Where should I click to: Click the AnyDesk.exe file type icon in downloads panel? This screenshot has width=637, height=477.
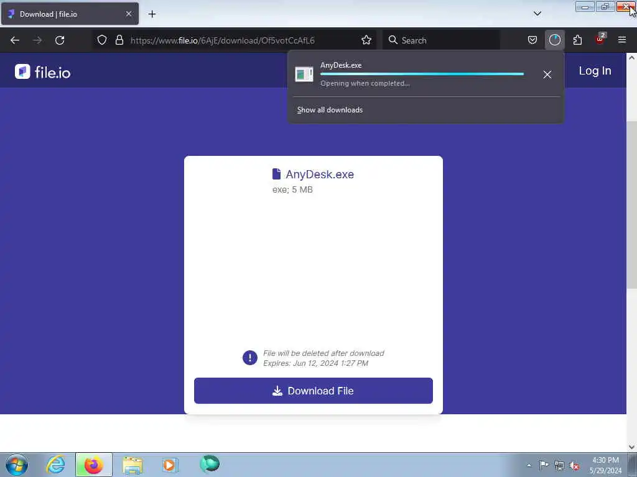tap(304, 75)
